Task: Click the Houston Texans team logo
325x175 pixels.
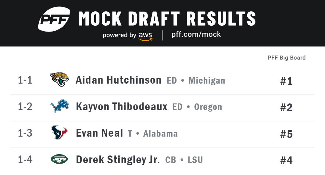Action: pyautogui.click(x=59, y=132)
